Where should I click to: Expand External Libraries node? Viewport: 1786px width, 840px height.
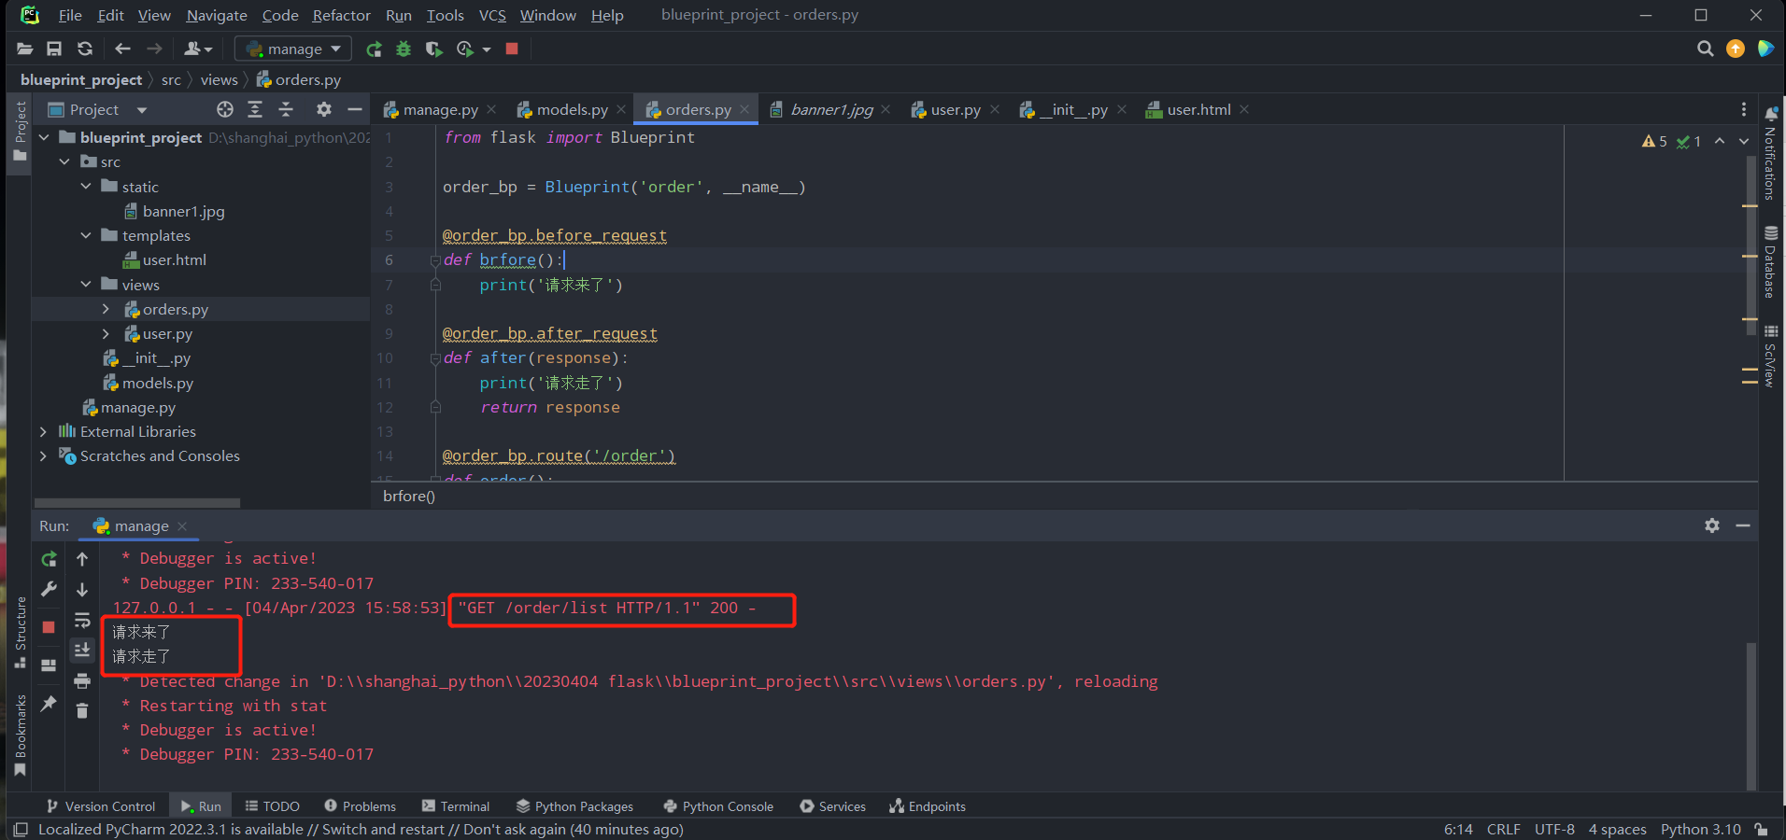[x=43, y=431]
